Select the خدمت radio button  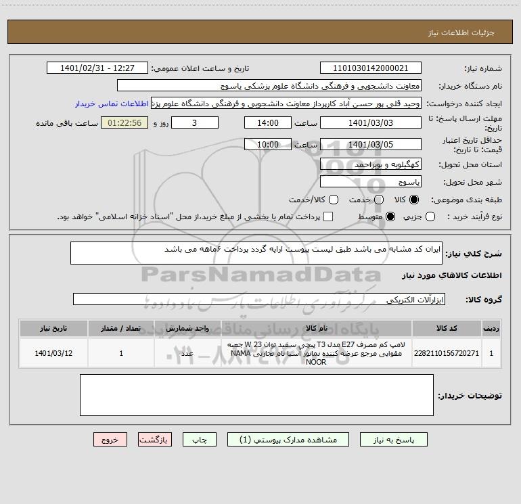(379, 200)
